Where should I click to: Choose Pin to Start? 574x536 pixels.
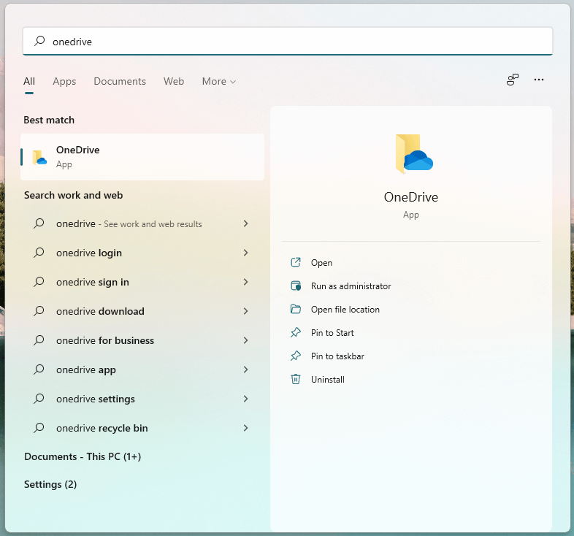pyautogui.click(x=332, y=333)
